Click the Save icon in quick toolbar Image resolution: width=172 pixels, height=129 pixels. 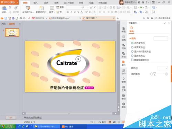point(6,18)
